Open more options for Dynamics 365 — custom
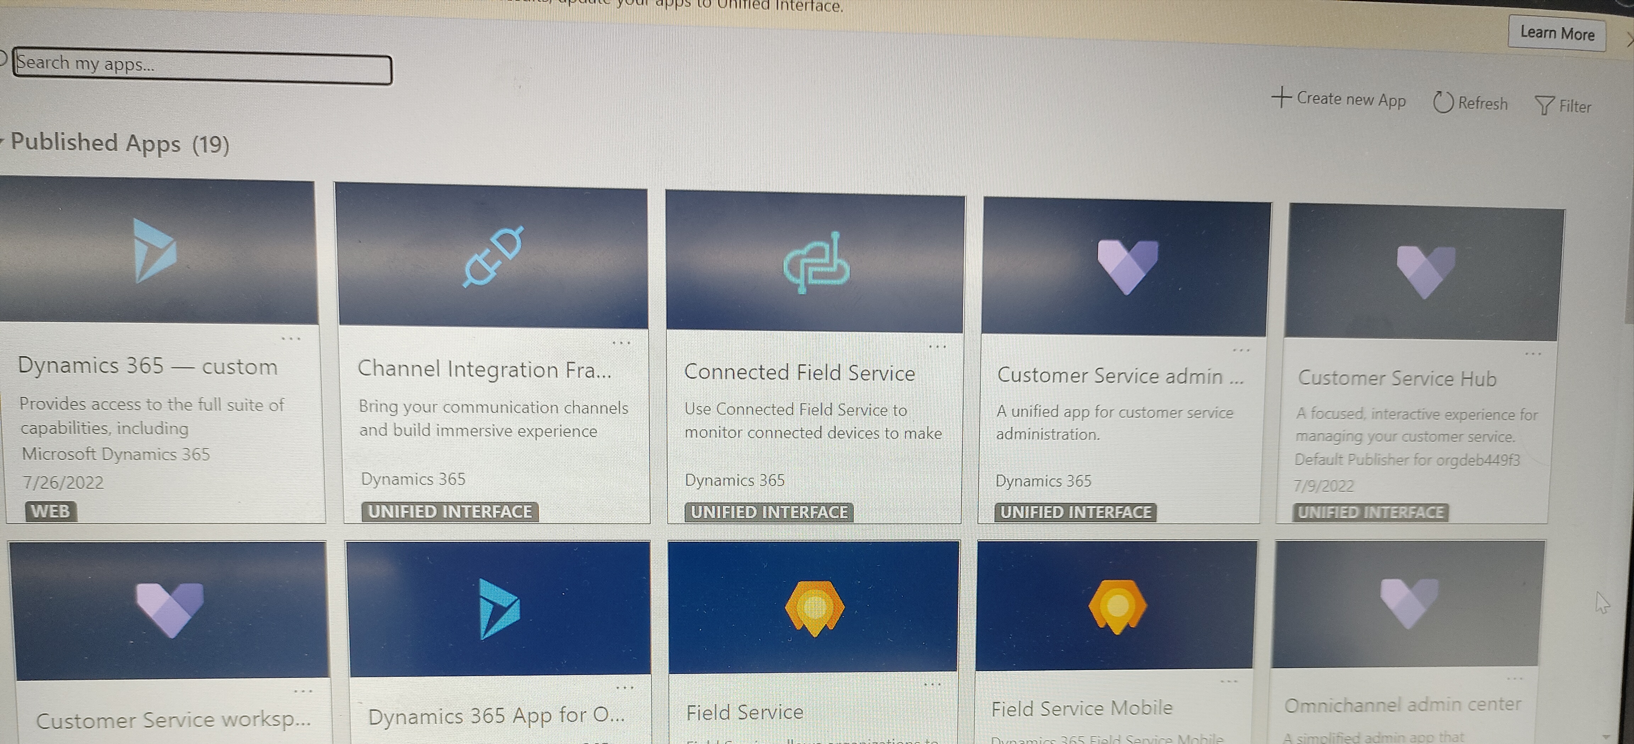 [x=291, y=339]
